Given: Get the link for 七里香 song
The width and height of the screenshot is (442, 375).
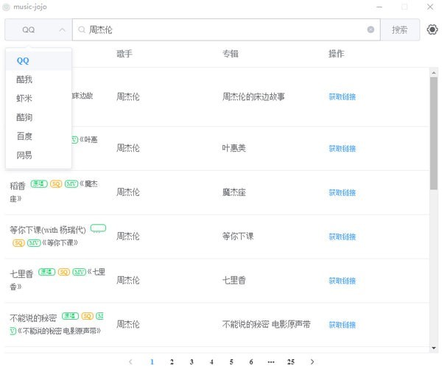Looking at the screenshot, I should (342, 281).
